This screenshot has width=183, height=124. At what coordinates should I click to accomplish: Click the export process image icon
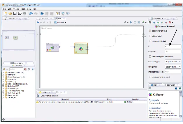[x=143, y=22]
